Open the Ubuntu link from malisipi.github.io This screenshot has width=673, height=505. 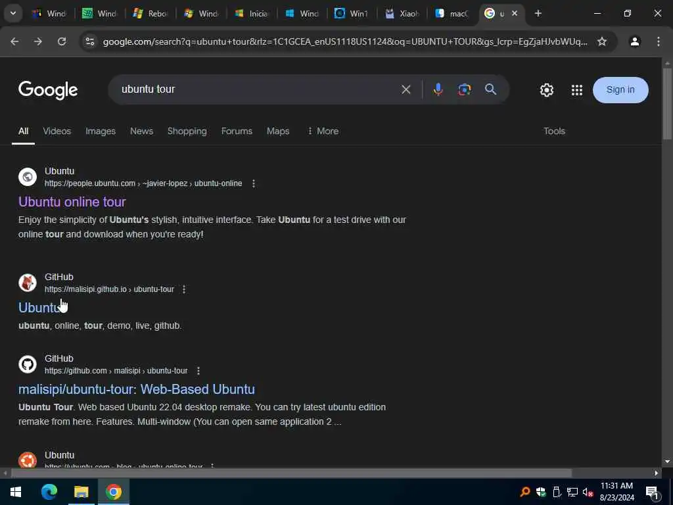(40, 308)
